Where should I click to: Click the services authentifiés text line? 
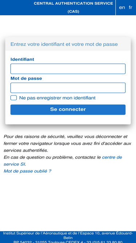point(26,150)
